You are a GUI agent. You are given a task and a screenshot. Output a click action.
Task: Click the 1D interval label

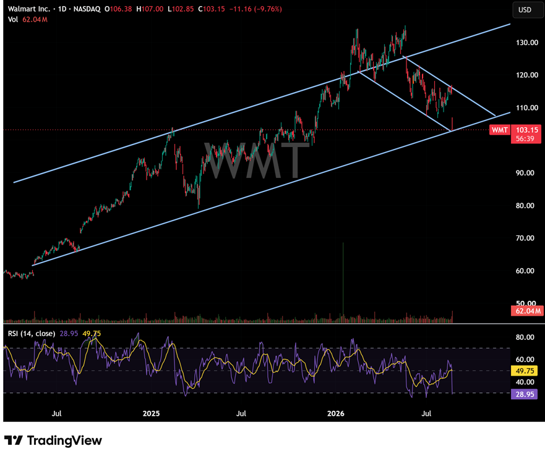[62, 9]
